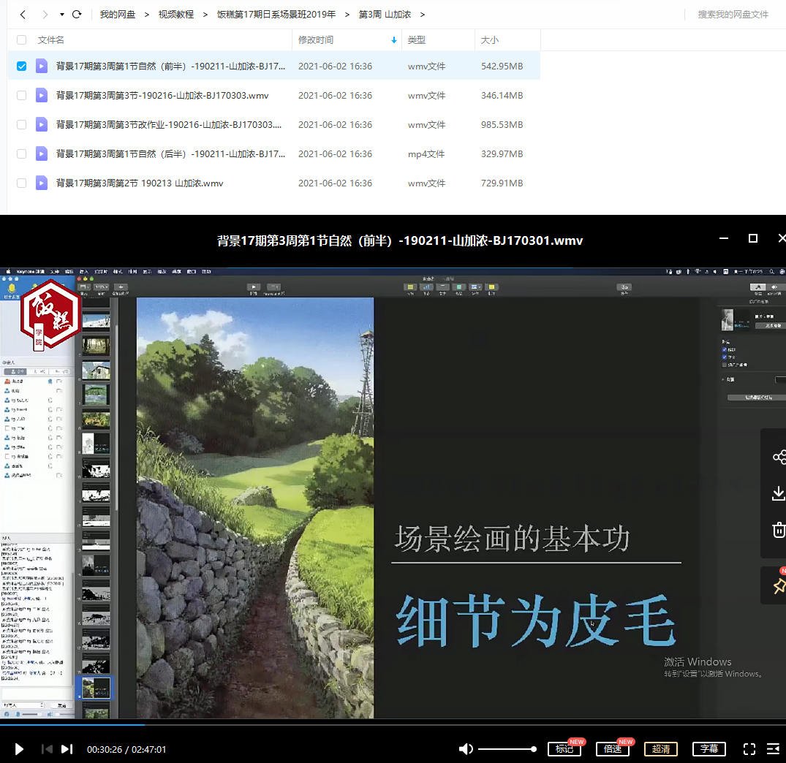Adjust the volume slider
Image resolution: width=786 pixels, height=763 pixels.
tap(508, 749)
